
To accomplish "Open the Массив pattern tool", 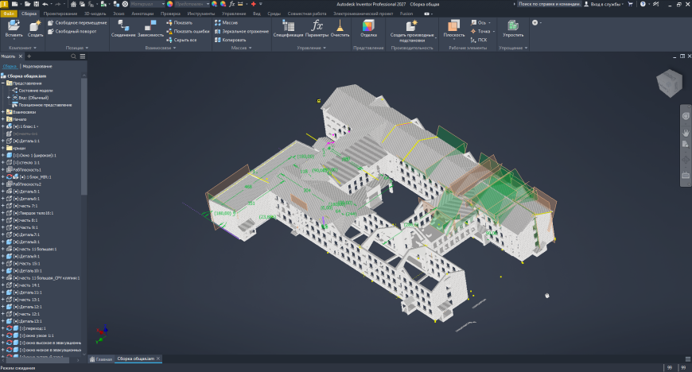I will [226, 22].
